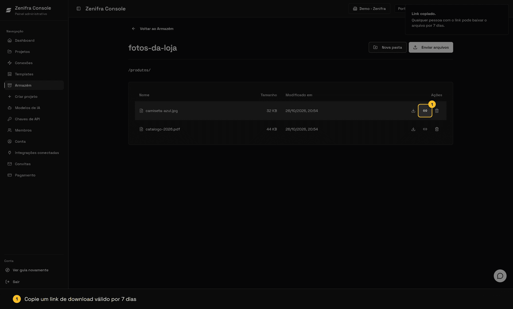Open Dashboard from the sidebar
Viewport: 513px width, 309px height.
pyautogui.click(x=34, y=40)
